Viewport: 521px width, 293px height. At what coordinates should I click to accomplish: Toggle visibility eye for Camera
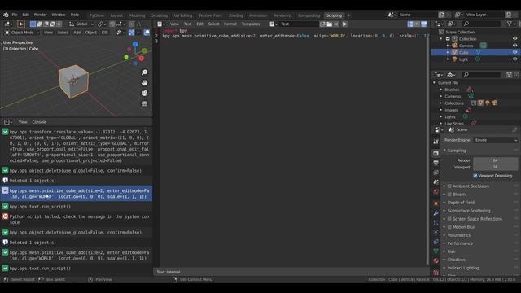pos(514,46)
